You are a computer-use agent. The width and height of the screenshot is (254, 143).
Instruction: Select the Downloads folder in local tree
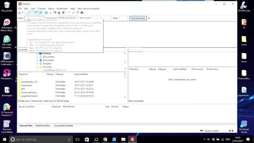point(48,60)
